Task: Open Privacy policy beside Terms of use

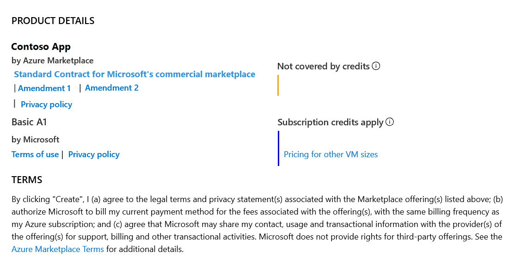Action: click(94, 154)
